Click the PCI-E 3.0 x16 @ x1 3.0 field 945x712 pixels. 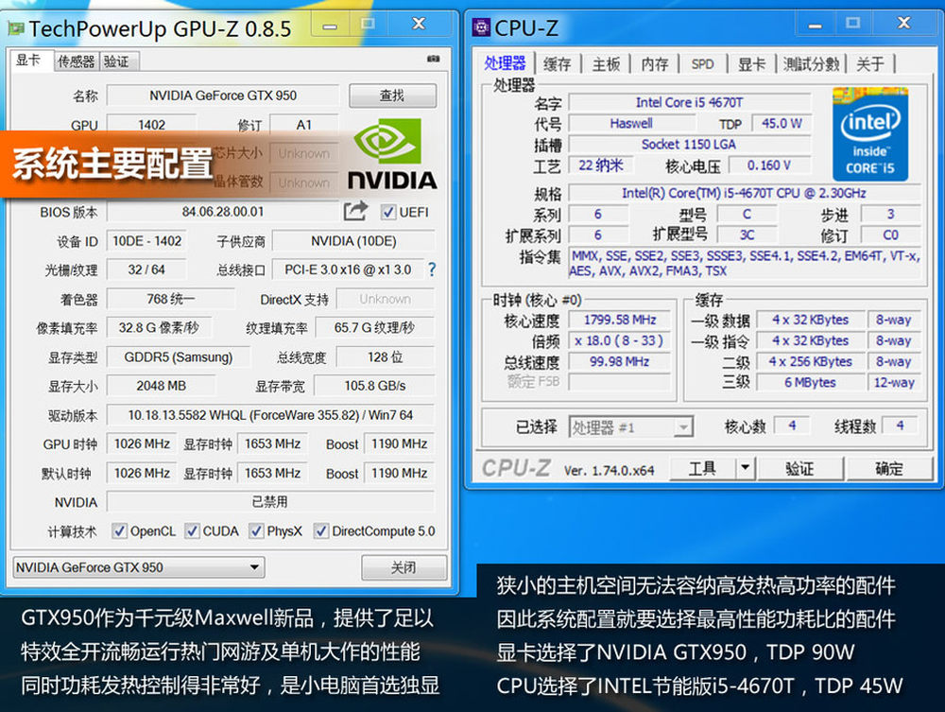click(348, 269)
